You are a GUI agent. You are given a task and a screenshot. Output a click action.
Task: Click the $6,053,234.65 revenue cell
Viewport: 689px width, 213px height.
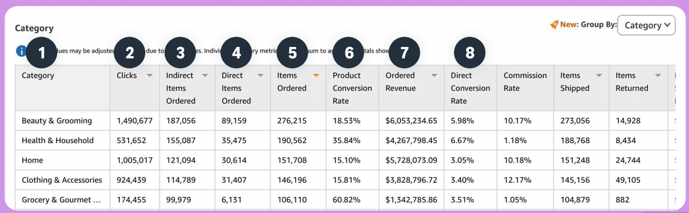(x=411, y=121)
